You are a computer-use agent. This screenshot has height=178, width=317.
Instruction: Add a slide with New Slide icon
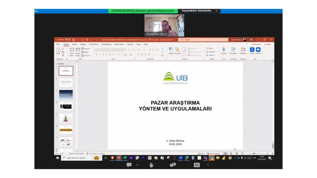tap(72, 50)
